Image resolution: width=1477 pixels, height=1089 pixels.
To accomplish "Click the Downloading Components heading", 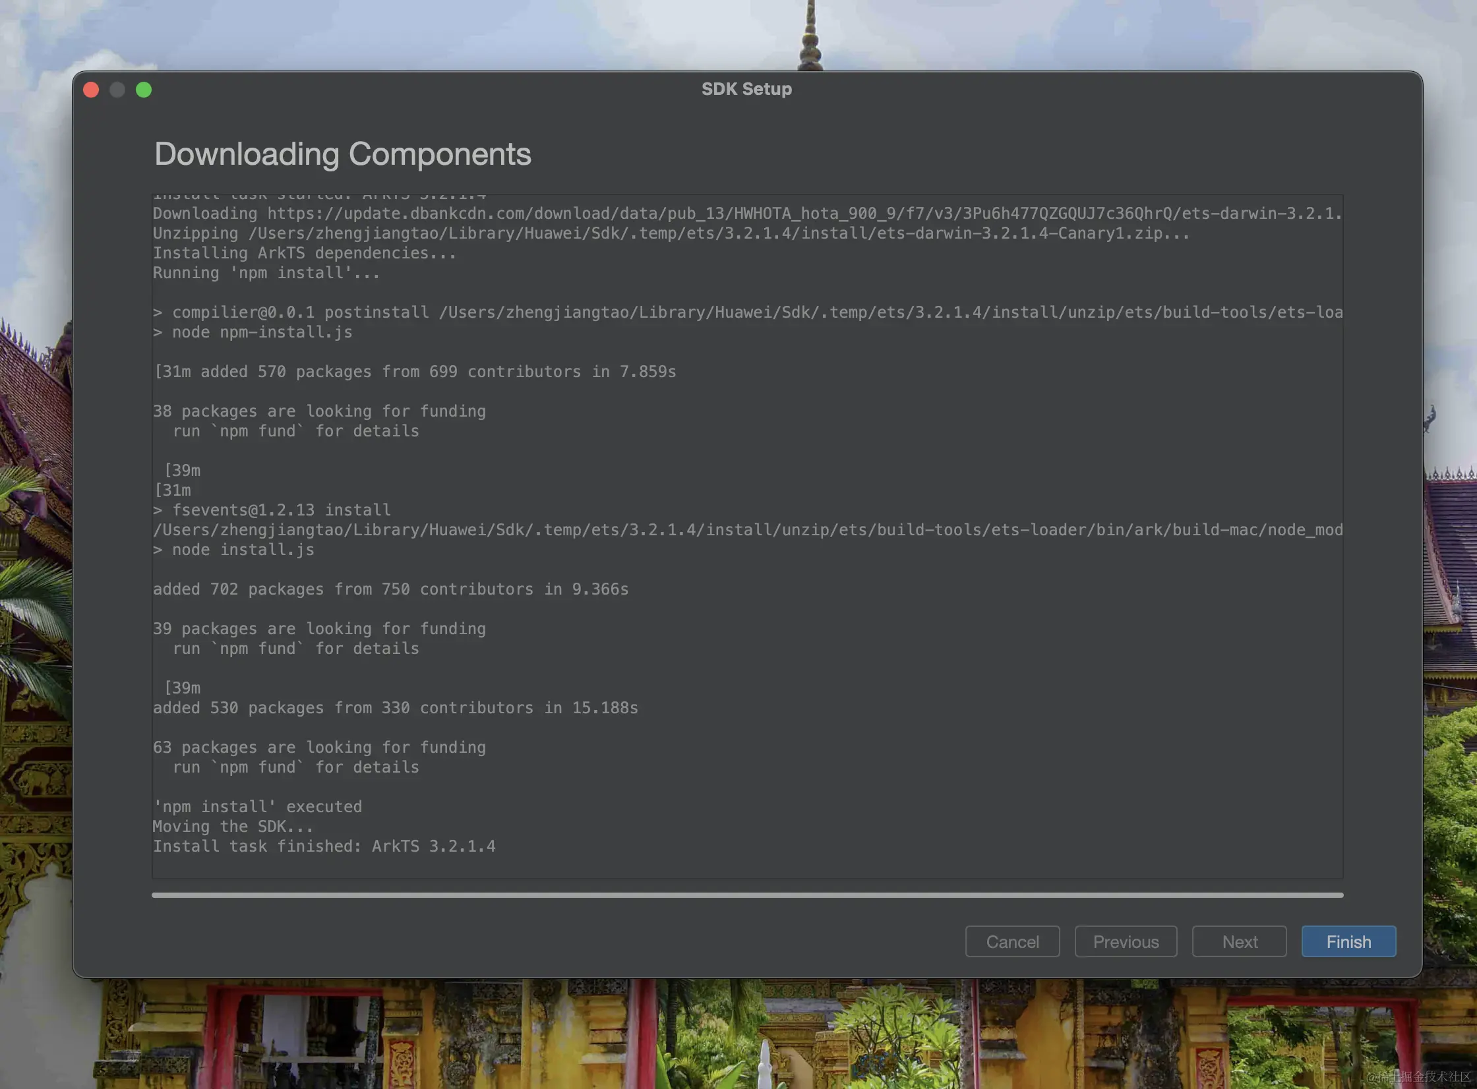I will coord(342,154).
